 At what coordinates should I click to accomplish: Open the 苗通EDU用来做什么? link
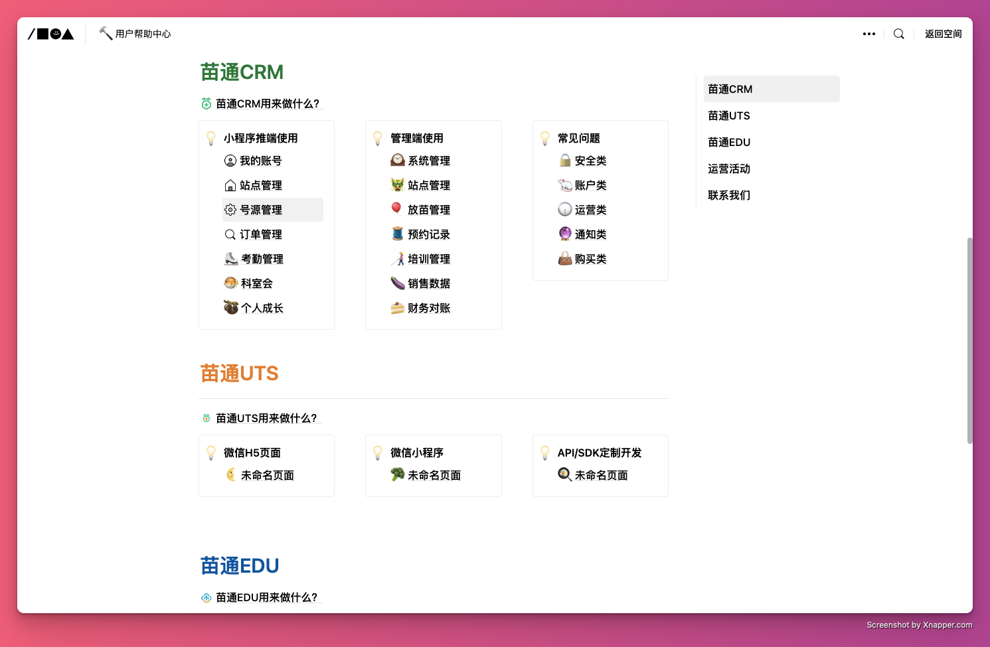click(267, 597)
